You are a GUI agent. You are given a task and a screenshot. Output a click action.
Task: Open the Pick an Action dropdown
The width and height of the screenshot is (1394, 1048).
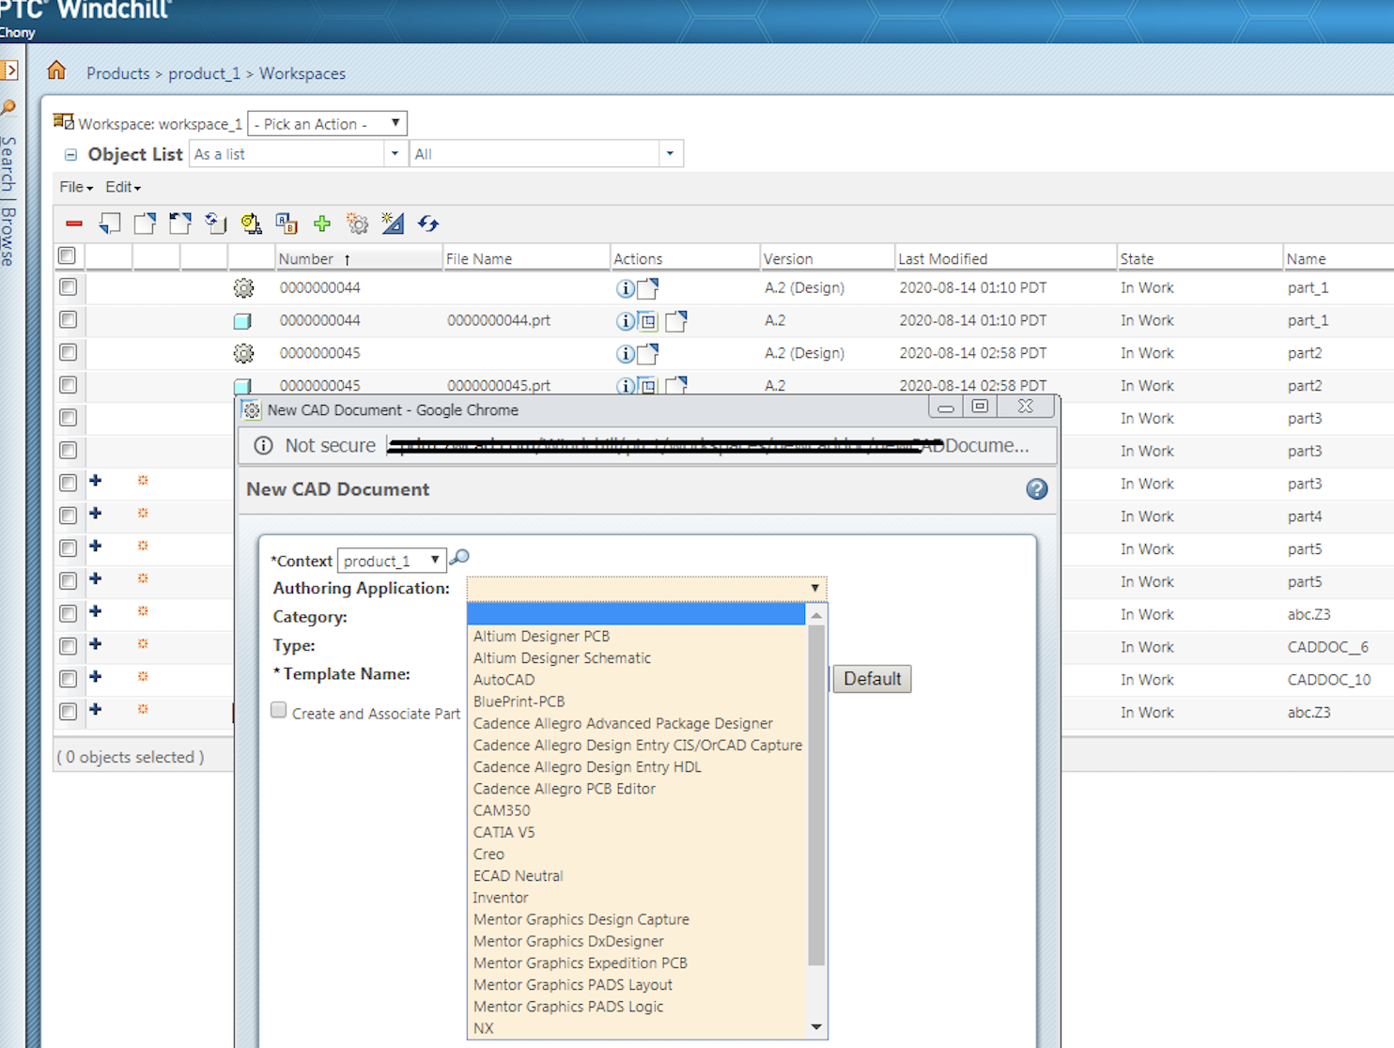pos(327,123)
